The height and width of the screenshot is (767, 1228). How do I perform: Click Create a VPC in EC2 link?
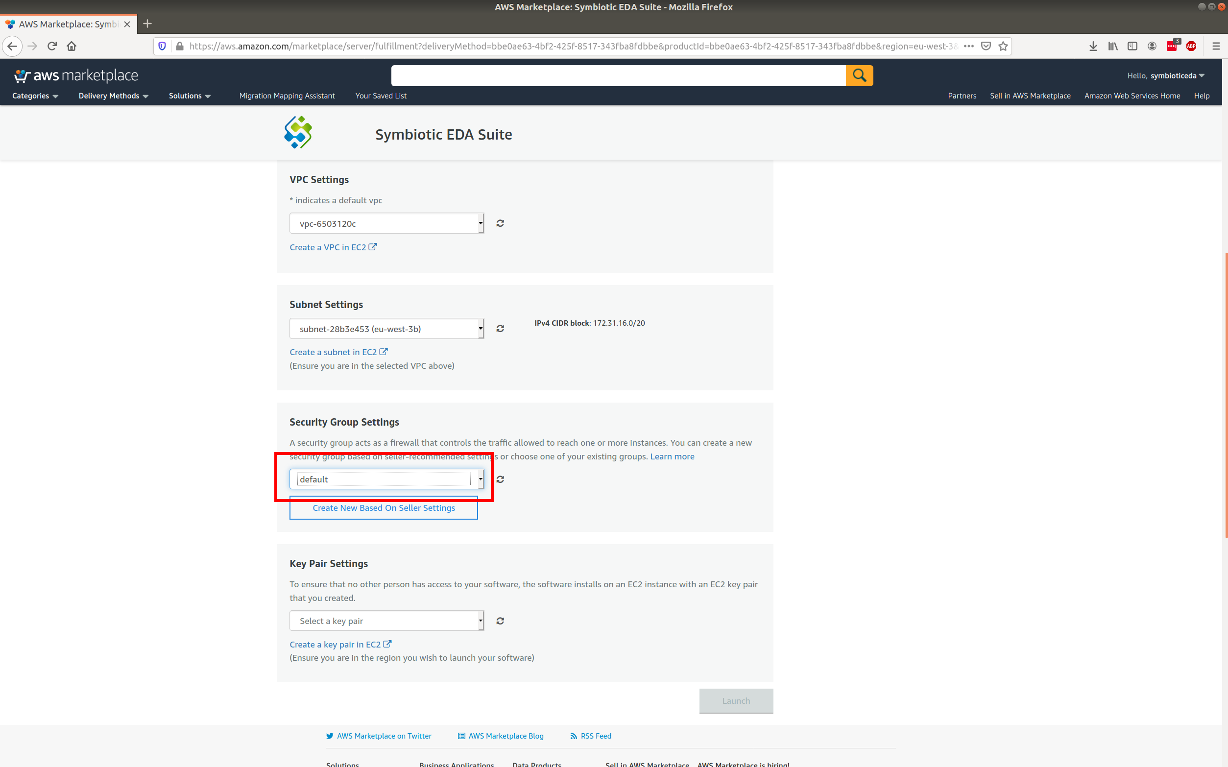333,247
